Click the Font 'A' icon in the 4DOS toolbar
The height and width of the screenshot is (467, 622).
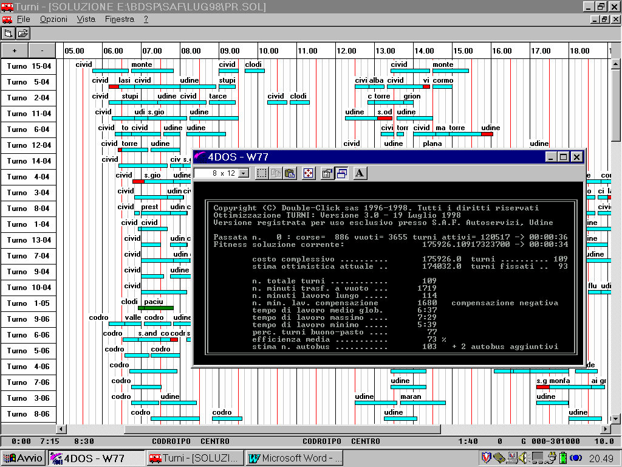[x=360, y=173]
